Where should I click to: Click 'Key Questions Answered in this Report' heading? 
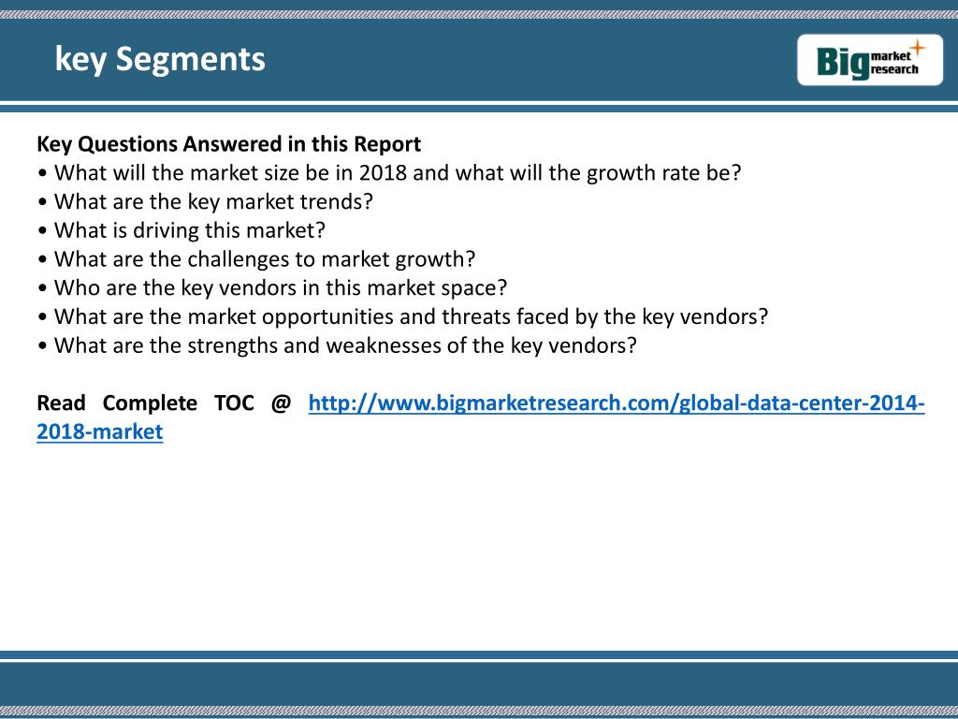click(228, 143)
